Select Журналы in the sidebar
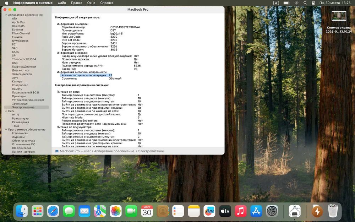The height and width of the screenshot is (222, 355). [18, 137]
